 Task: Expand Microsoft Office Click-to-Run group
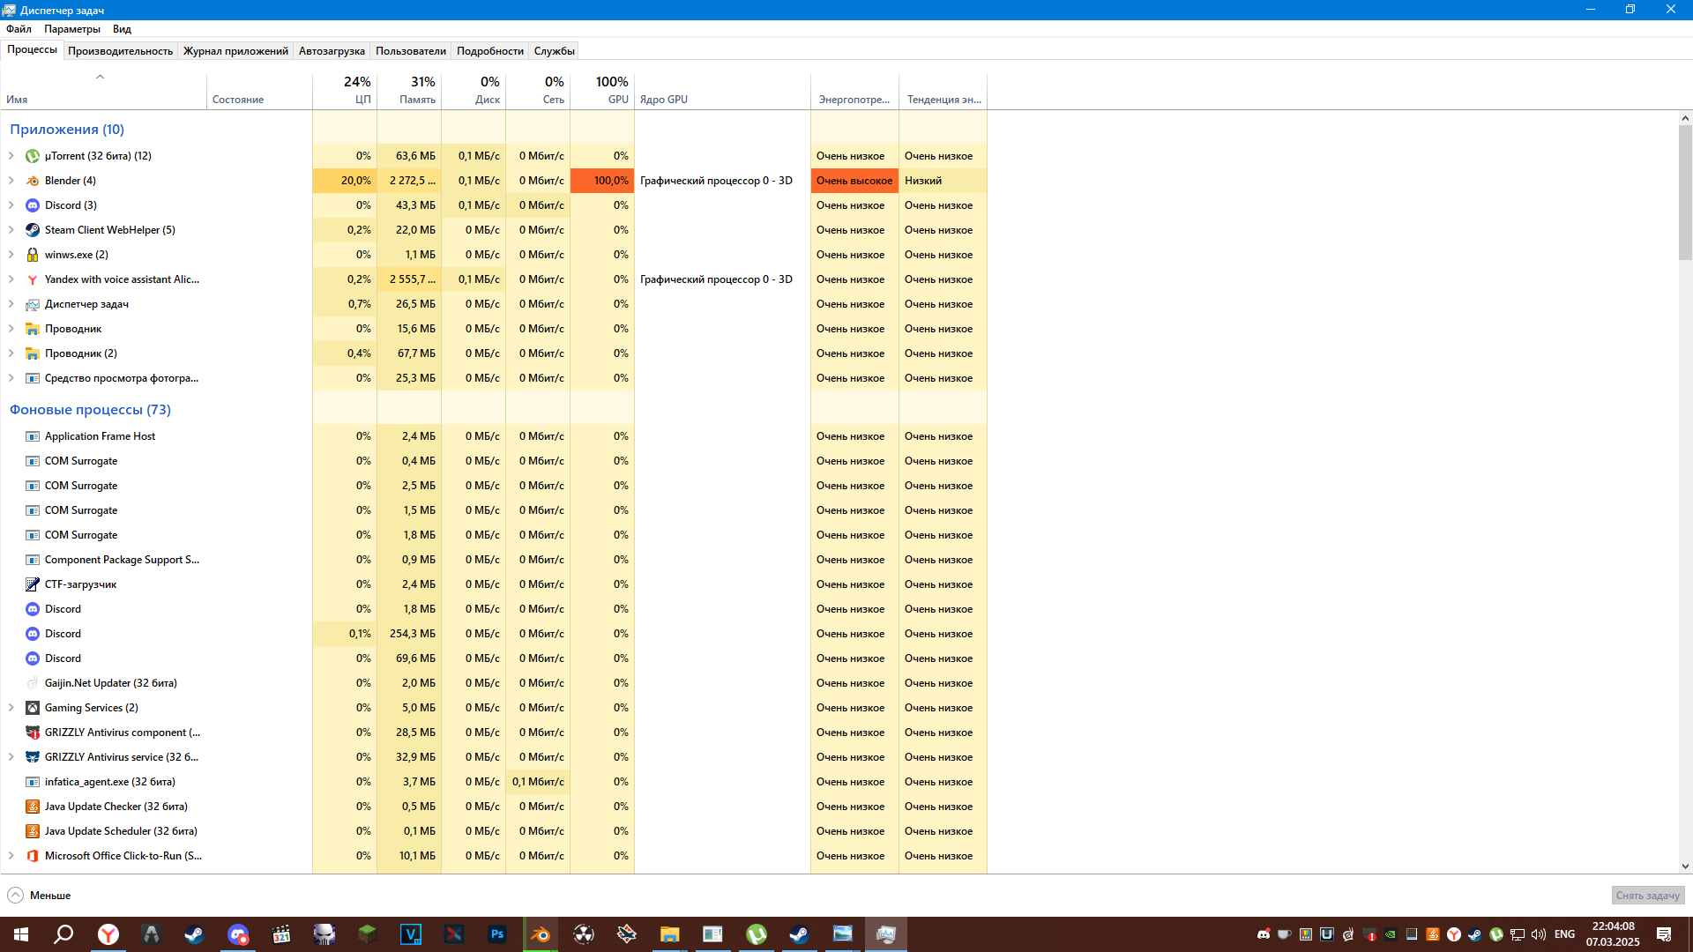[11, 856]
